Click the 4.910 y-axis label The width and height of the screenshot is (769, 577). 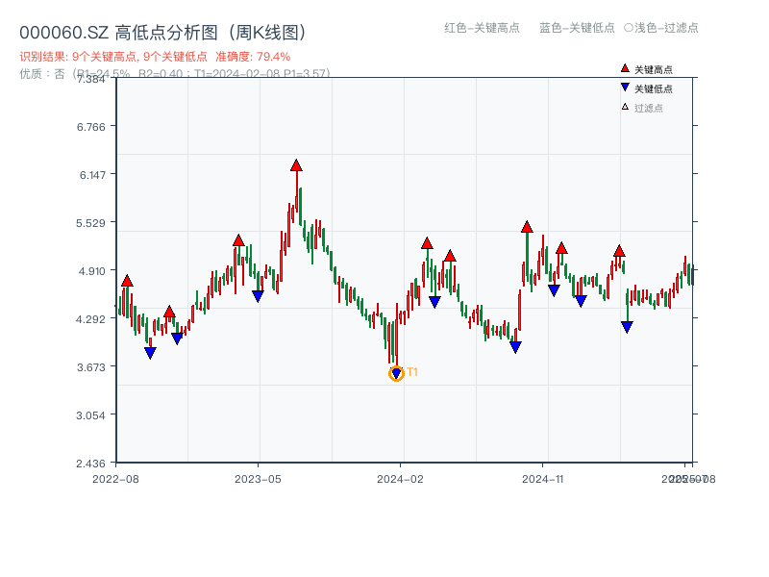pyautogui.click(x=91, y=271)
